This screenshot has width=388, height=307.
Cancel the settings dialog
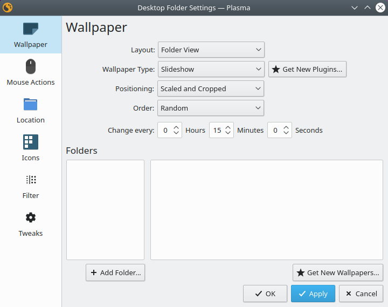(361, 294)
